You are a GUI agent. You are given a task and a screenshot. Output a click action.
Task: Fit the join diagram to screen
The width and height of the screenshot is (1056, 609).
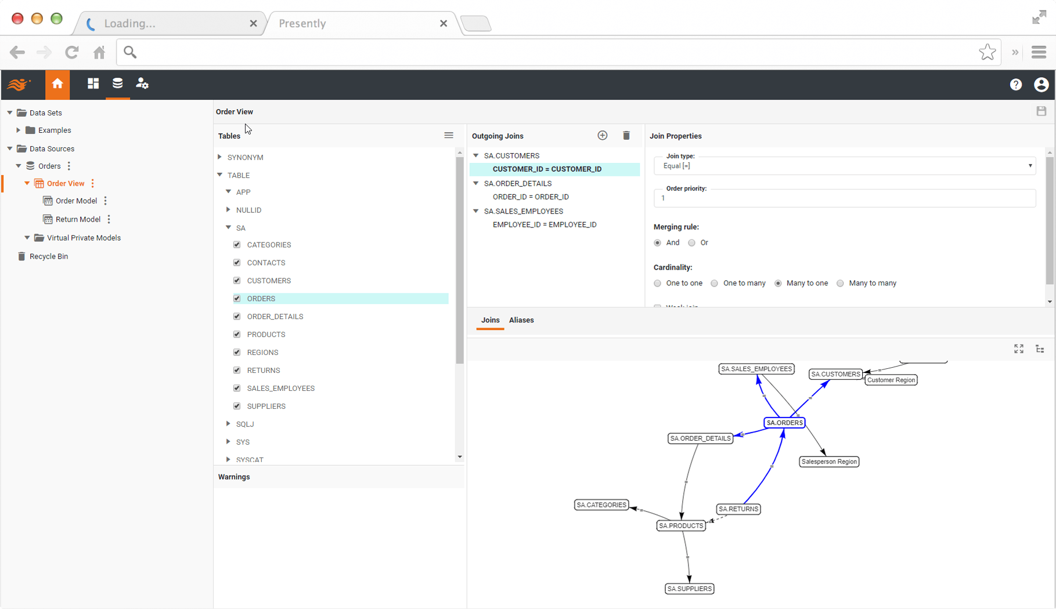[1018, 349]
